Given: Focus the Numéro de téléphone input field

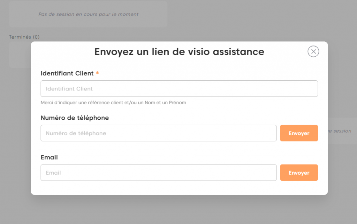Looking at the screenshot, I should 159,133.
